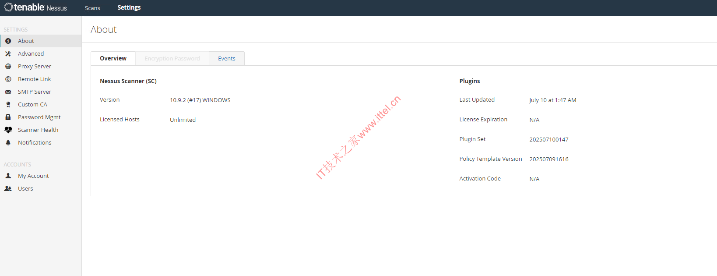Click the Password Mgmt padlock icon
The image size is (717, 276).
[x=8, y=117]
